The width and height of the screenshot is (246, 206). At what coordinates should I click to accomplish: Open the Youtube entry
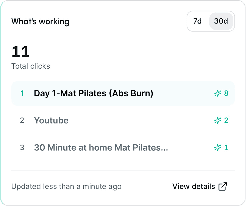point(51,120)
